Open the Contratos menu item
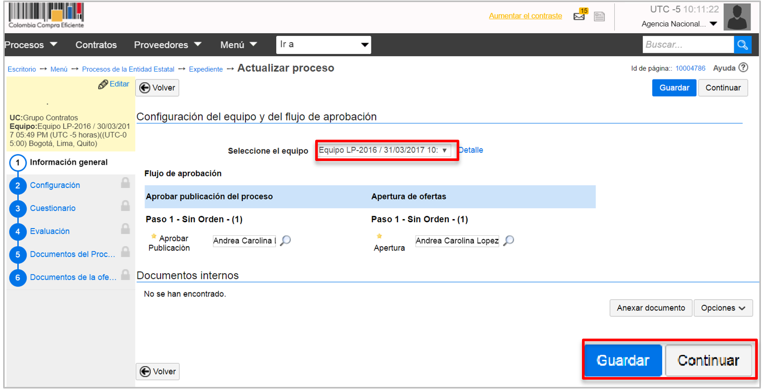This screenshot has height=389, width=763. click(x=96, y=45)
